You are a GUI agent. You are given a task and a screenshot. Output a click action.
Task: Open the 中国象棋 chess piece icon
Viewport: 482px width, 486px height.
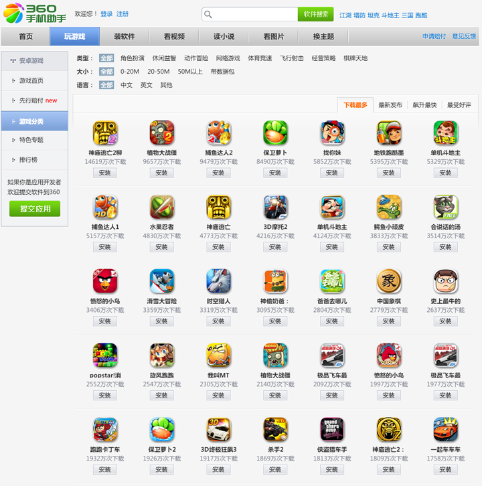(x=389, y=281)
